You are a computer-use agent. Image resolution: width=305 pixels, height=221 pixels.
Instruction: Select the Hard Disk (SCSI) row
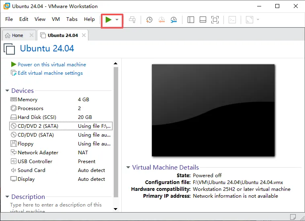[61, 117]
